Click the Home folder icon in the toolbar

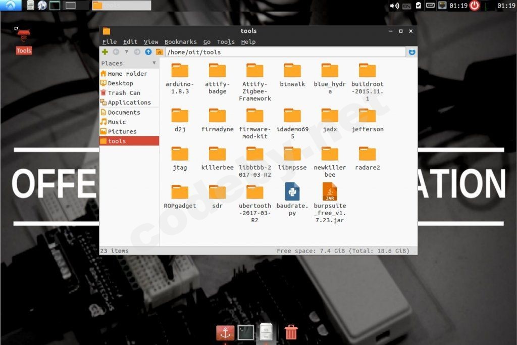159,52
